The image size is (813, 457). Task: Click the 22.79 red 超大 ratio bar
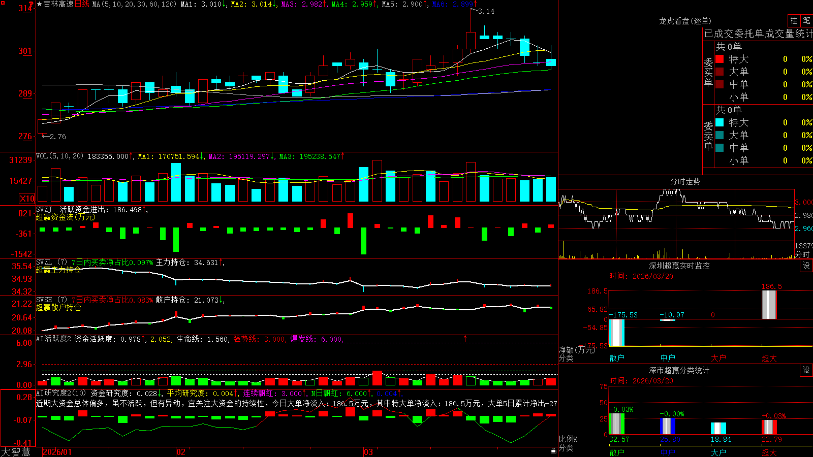click(769, 427)
